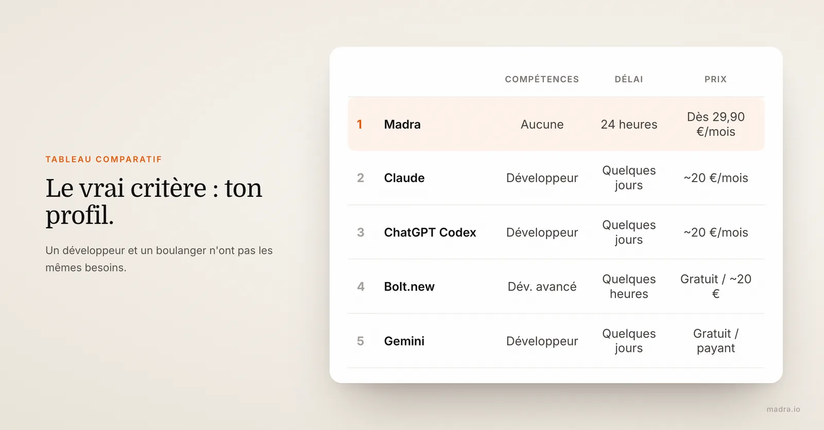Click the '24 heures' delay cell
Image resolution: width=824 pixels, height=430 pixels.
tap(629, 124)
